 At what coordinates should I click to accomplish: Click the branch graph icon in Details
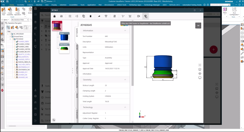point(123,16)
